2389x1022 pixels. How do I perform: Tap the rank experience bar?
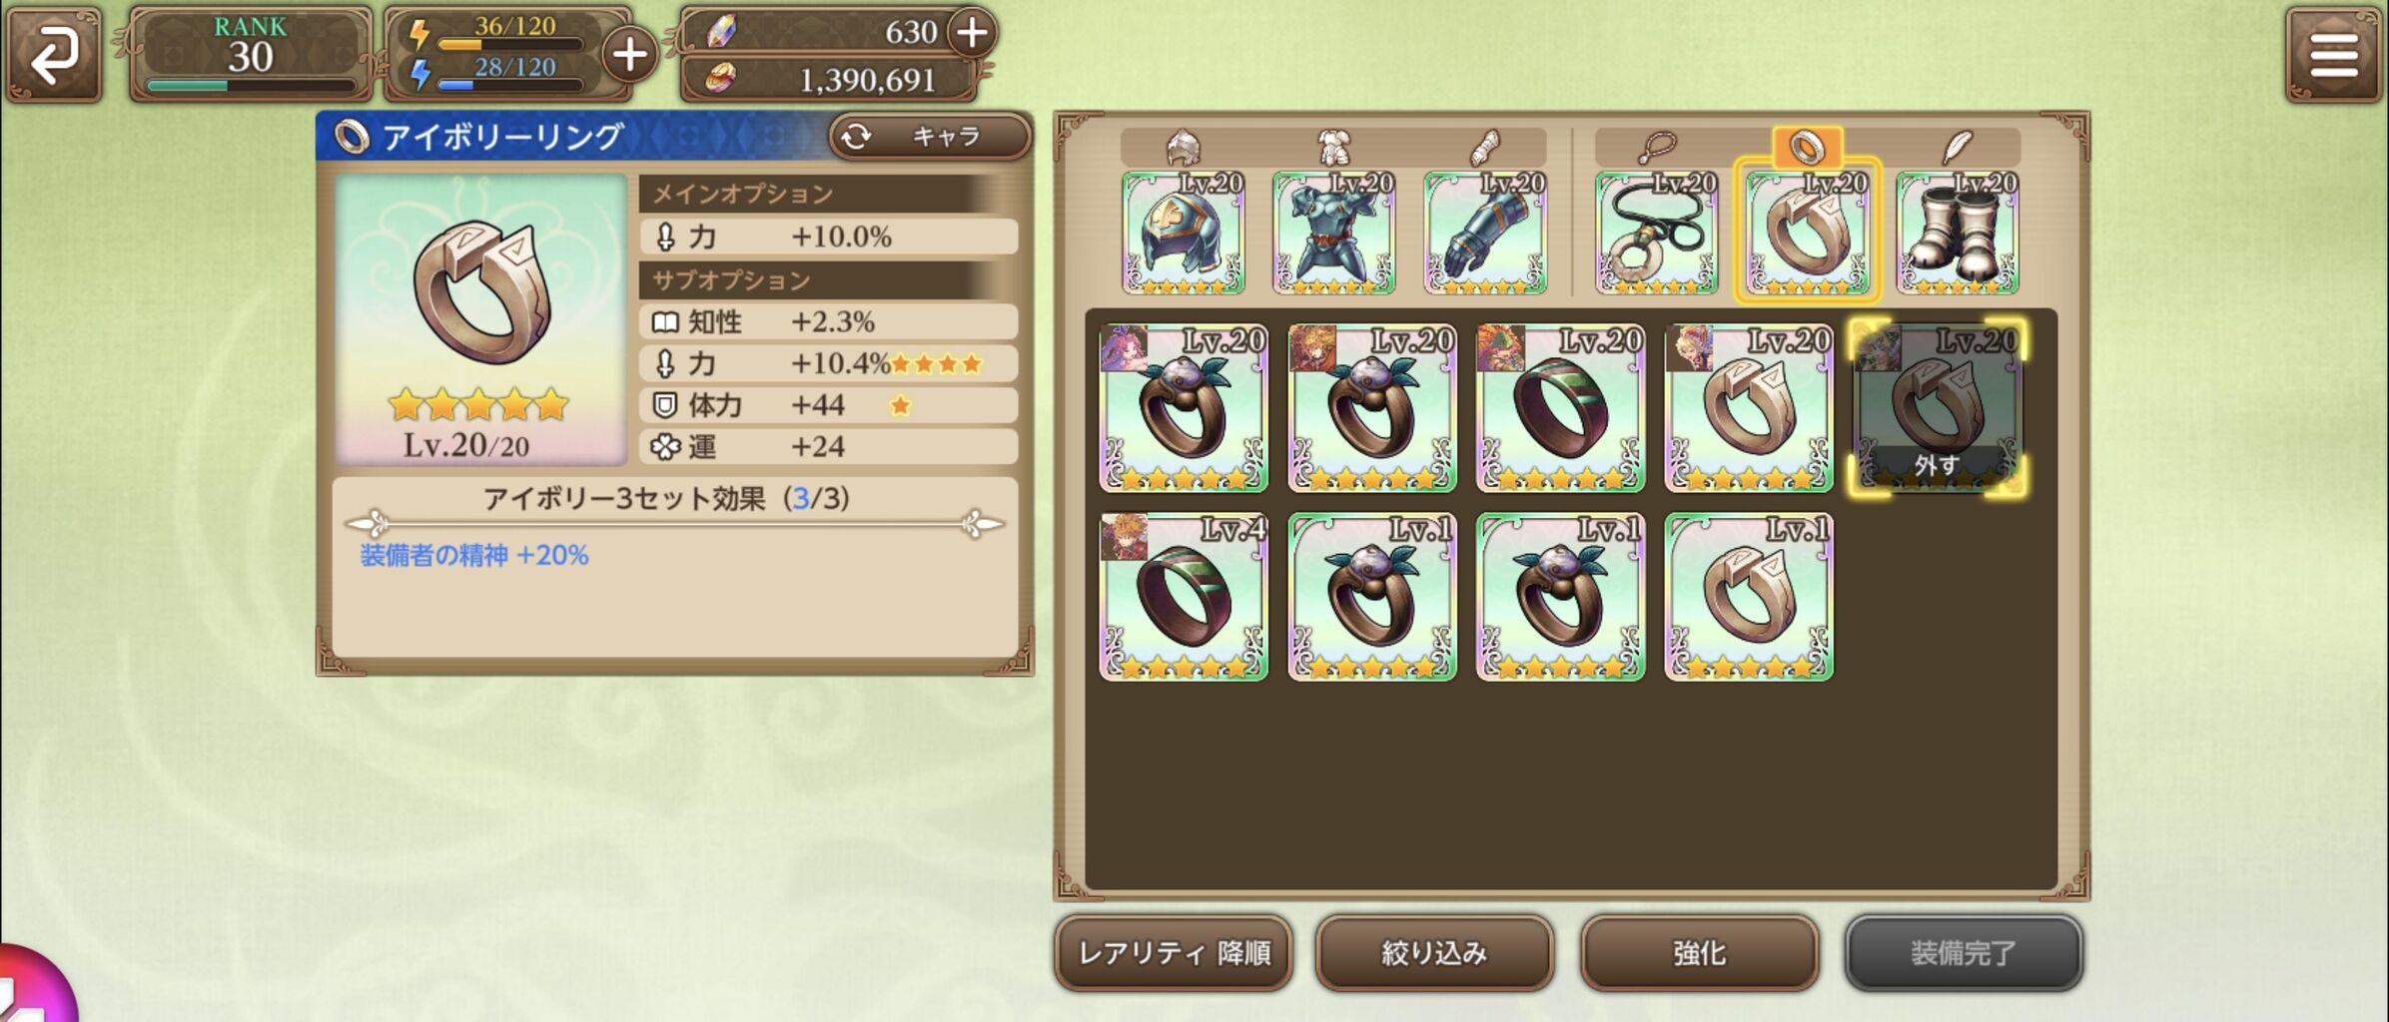click(251, 86)
